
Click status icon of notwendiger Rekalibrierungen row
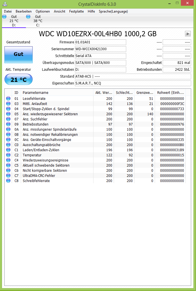8,134
